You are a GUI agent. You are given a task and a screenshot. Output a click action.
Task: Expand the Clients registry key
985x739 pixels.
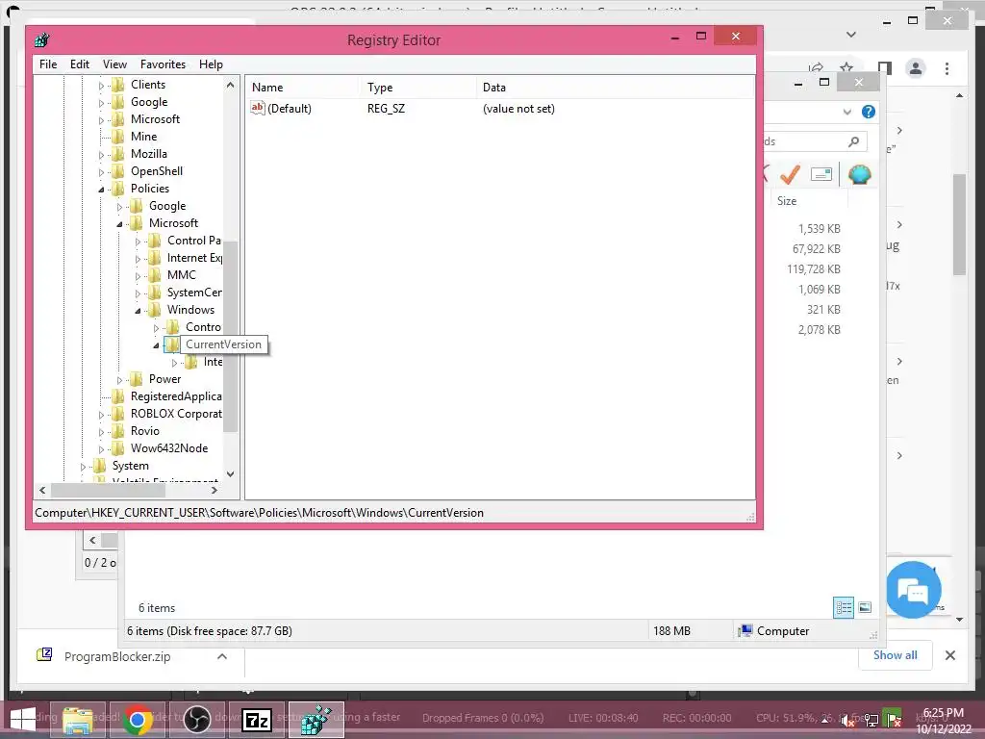101,86
